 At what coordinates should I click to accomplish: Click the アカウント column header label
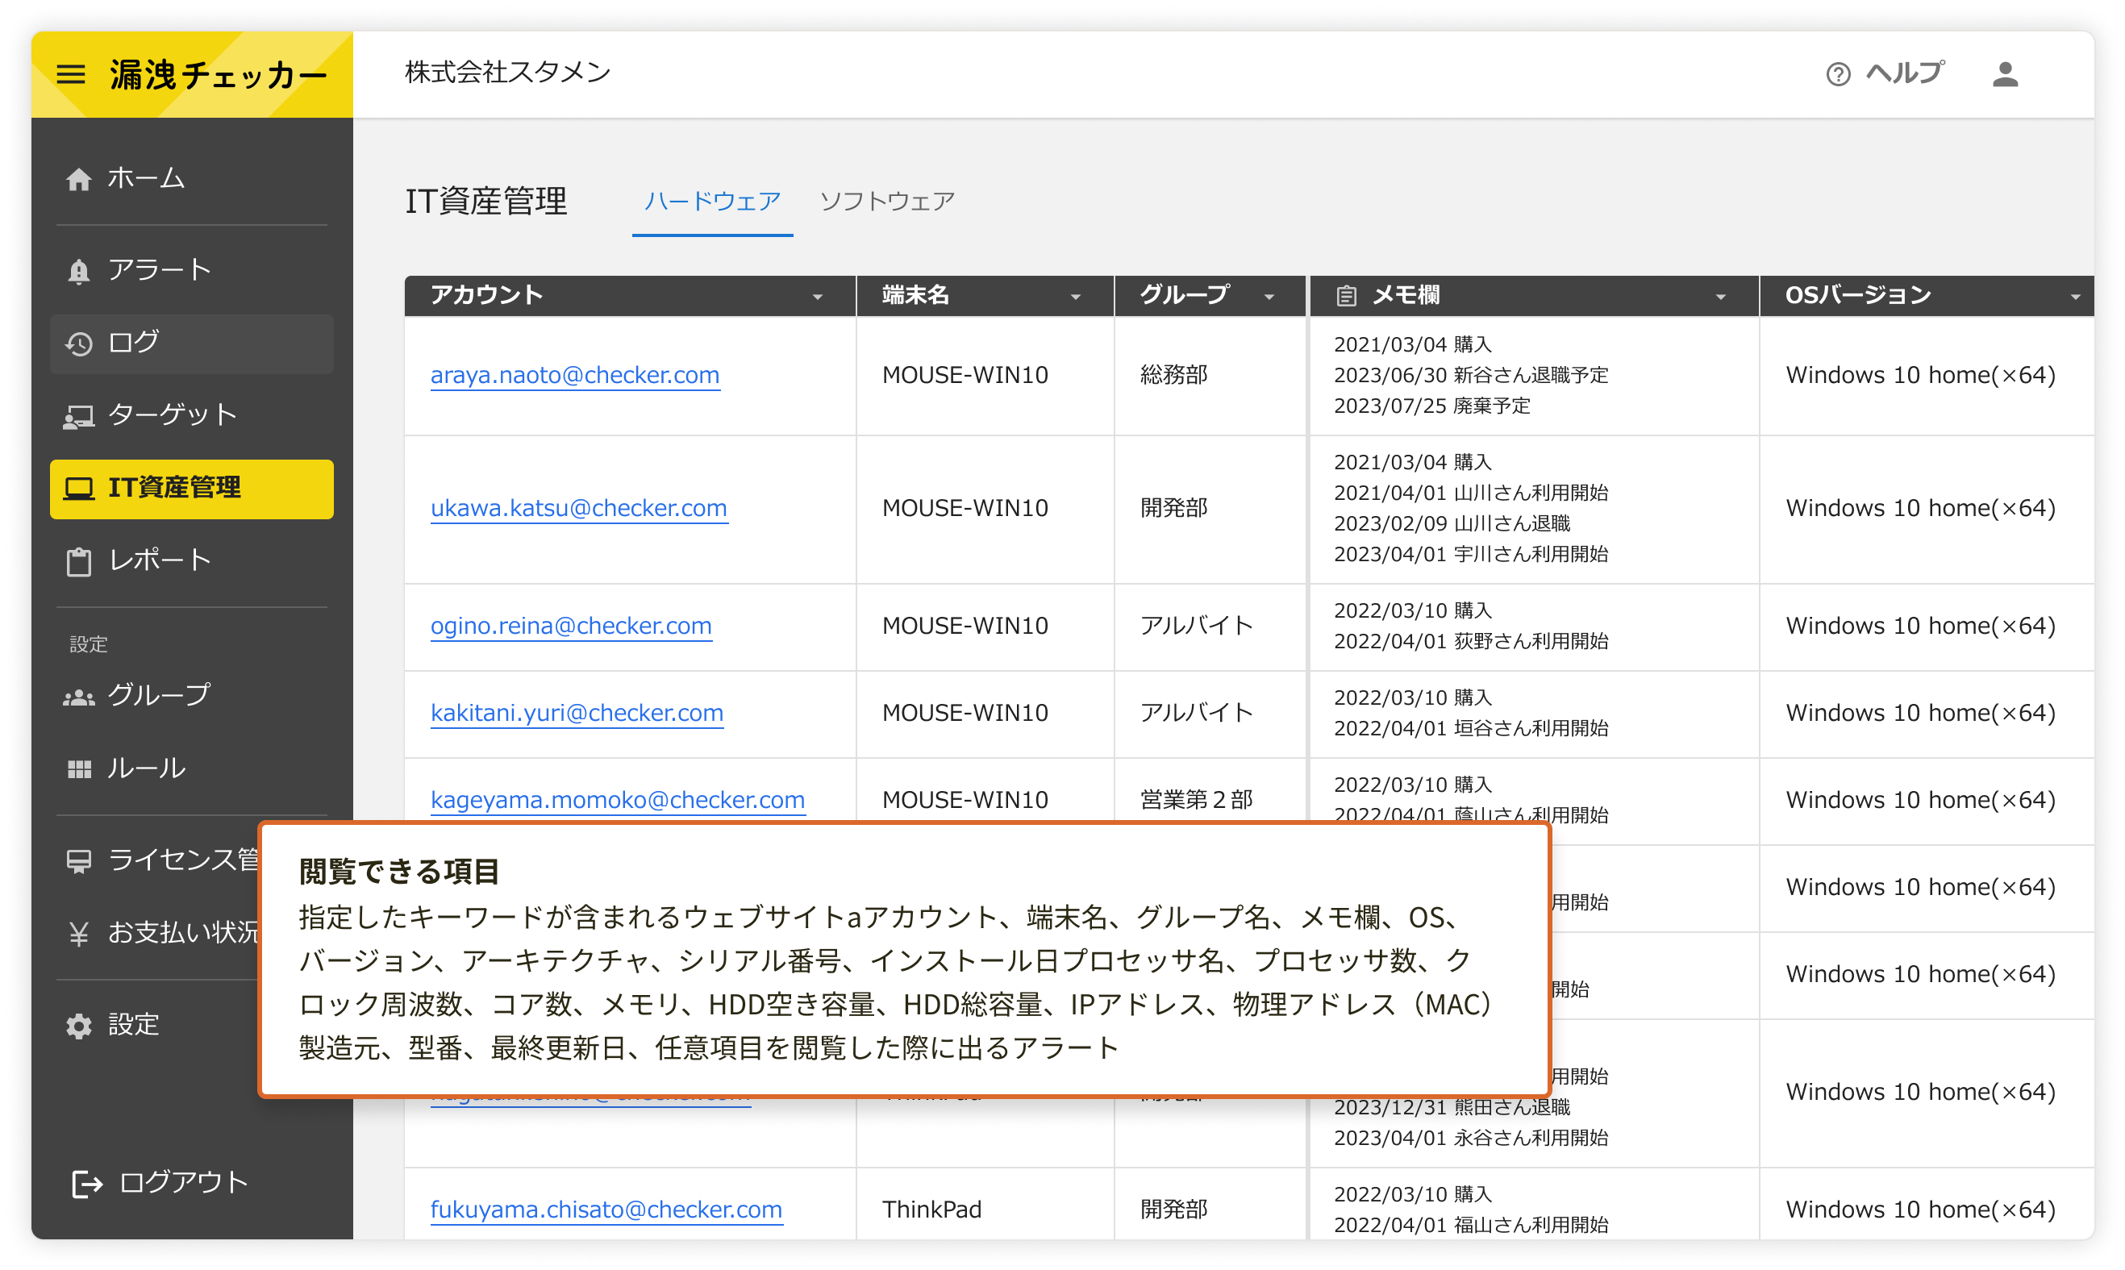486,296
